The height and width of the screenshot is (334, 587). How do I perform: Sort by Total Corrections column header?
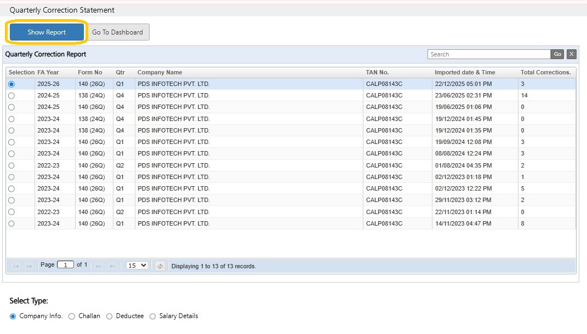[x=545, y=73]
